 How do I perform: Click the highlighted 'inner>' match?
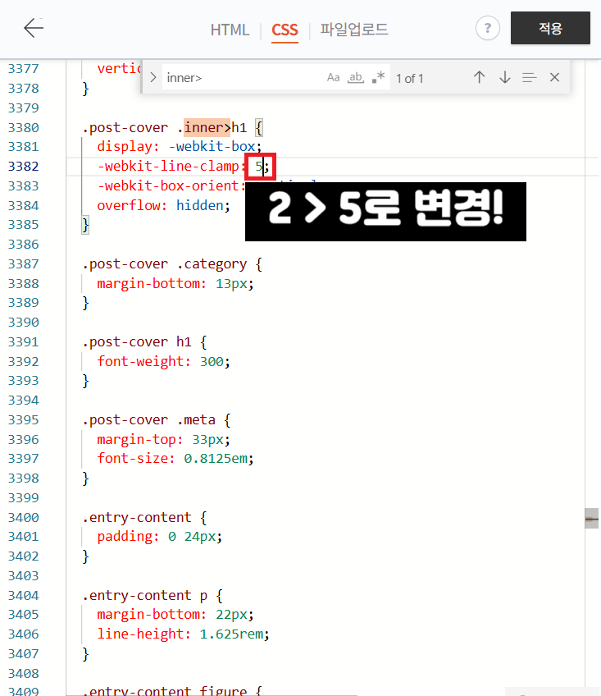(x=207, y=128)
